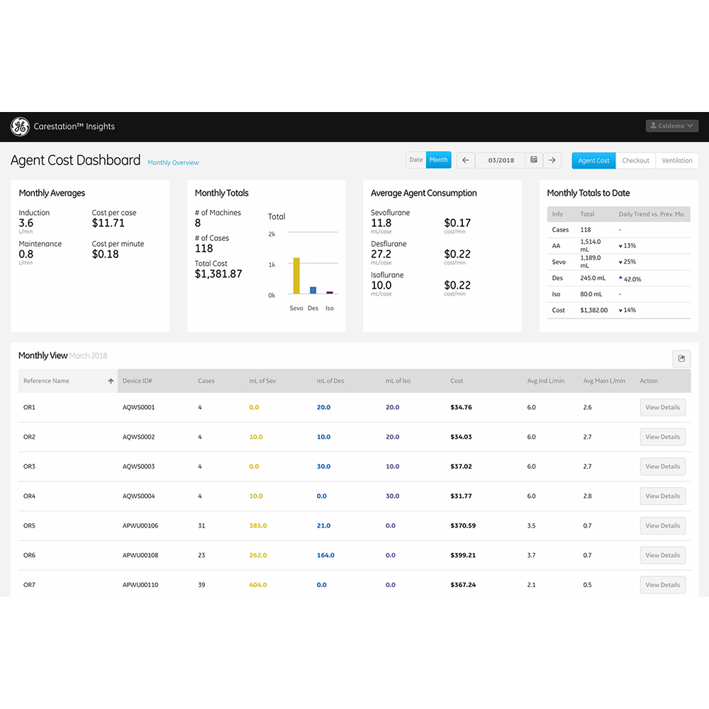
Task: Open the Csidemo user dropdown
Action: [x=671, y=126]
